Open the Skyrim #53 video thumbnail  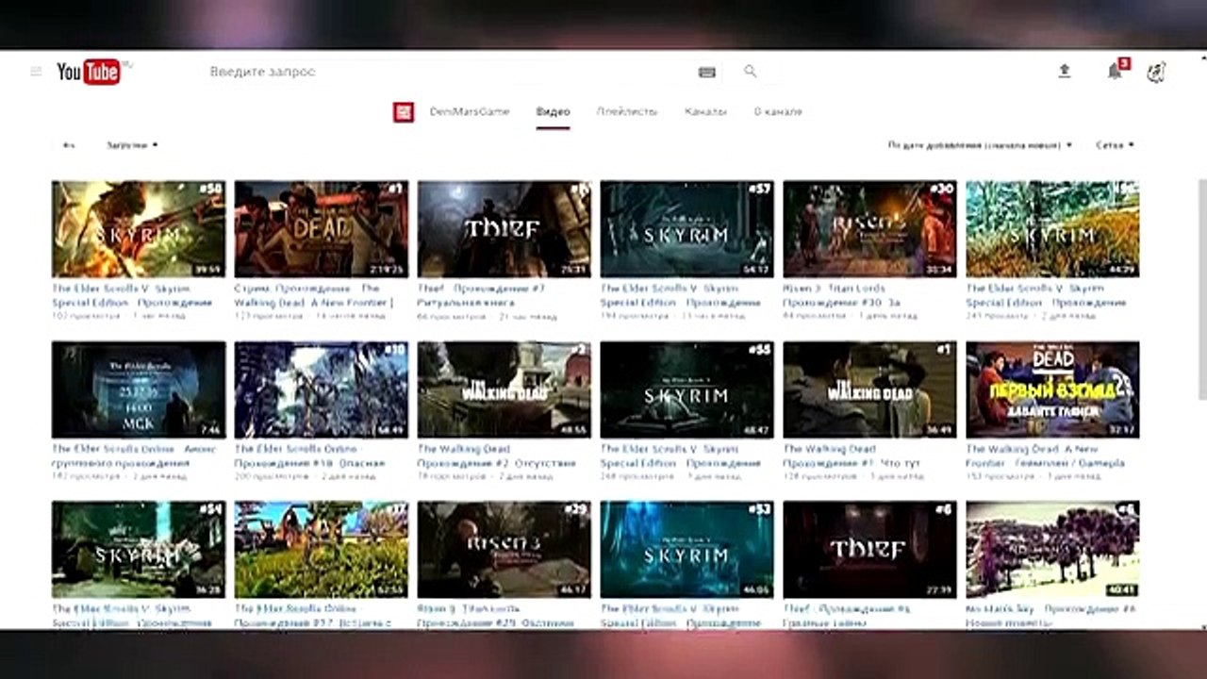687,550
